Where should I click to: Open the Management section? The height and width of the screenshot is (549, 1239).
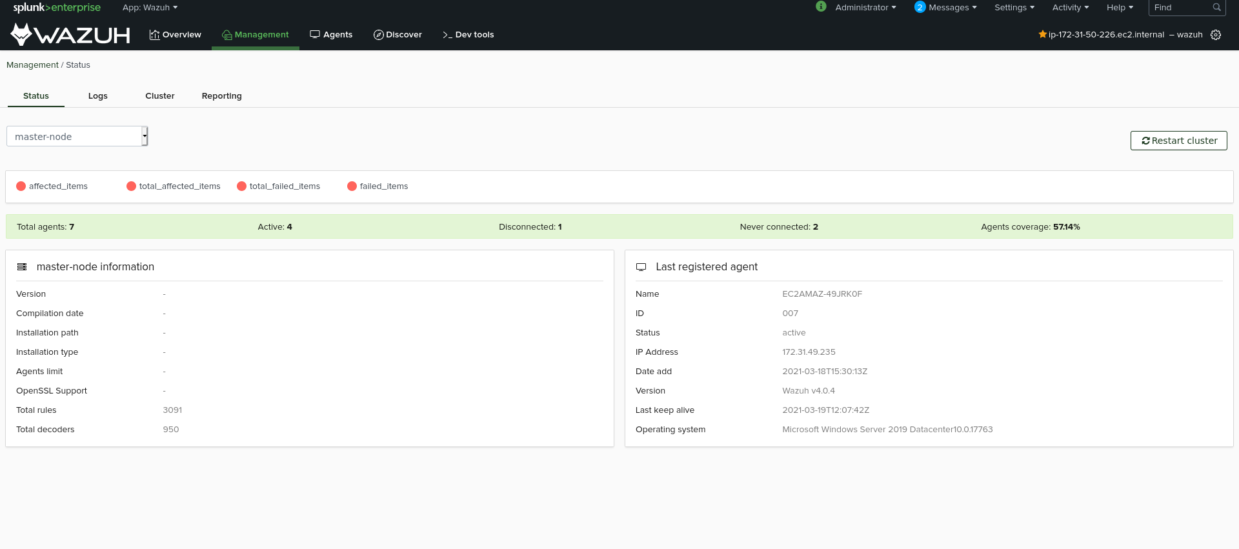[x=255, y=35]
